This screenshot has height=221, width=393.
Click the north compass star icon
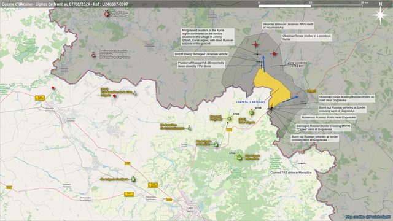click(x=380, y=15)
